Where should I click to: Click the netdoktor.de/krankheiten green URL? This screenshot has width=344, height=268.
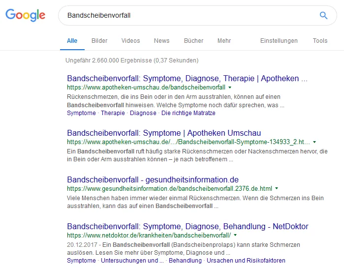coord(149,235)
